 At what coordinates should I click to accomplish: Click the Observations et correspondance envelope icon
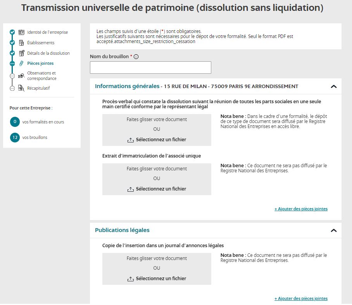(21, 76)
